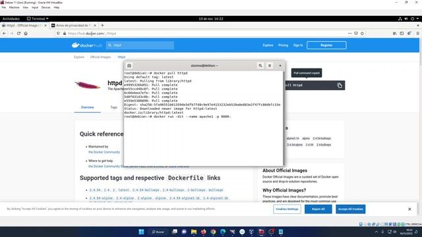Click the httpd breadcrumb
This screenshot has width=422, height=237.
pos(121,57)
